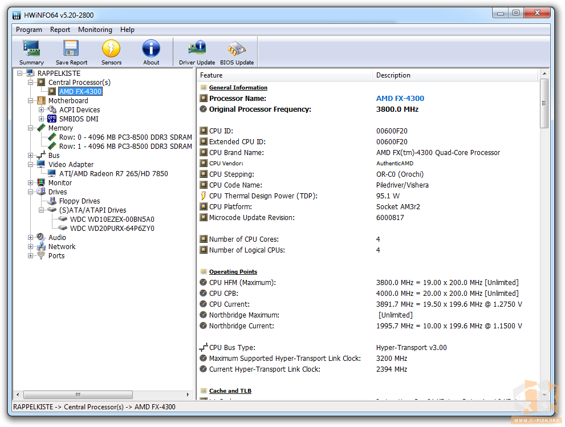Click the tree pane scroll-left arrow
The image size is (565, 427).
click(x=17, y=395)
